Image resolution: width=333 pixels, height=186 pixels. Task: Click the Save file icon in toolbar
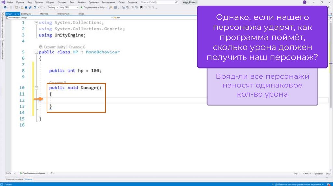tap(25, 7)
